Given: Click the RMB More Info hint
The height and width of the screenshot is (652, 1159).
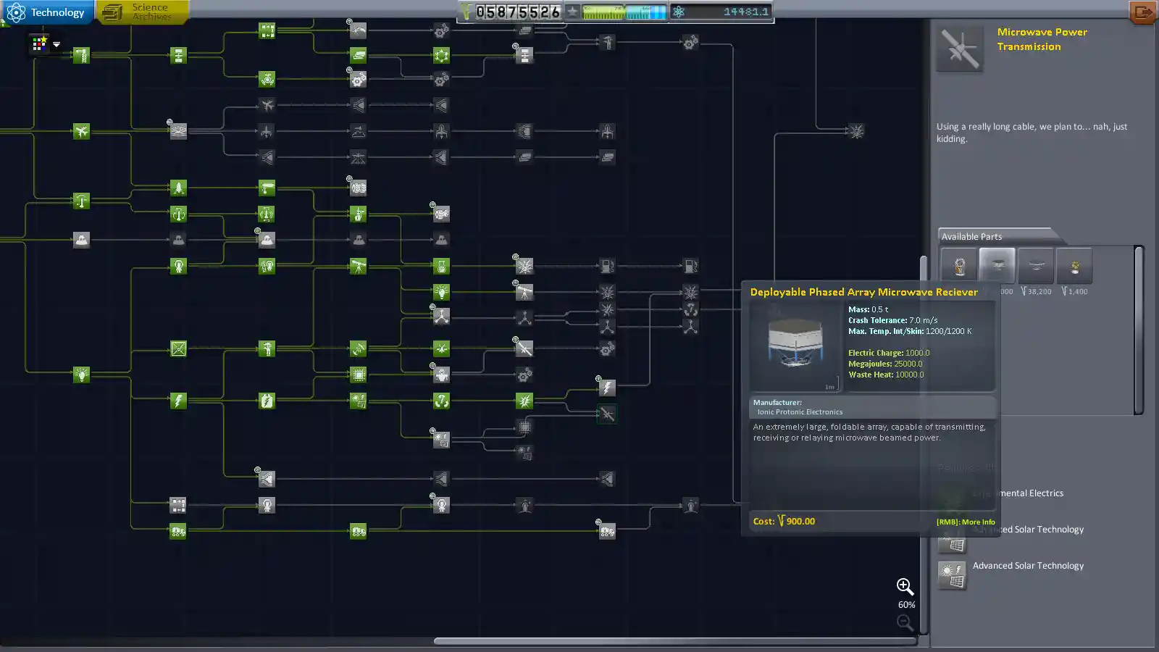Looking at the screenshot, I should click(966, 522).
